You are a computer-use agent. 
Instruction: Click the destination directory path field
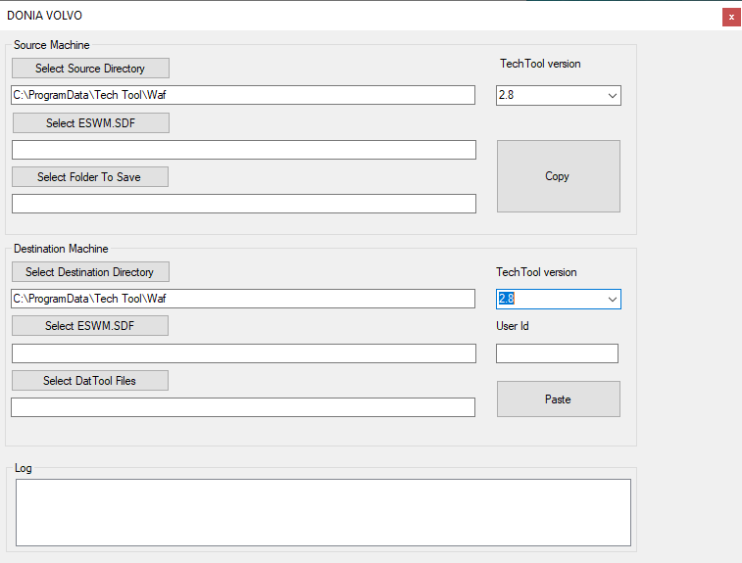243,299
